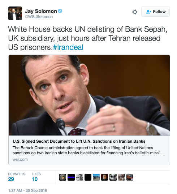Open the Jack Skellington skull avatar
Screen dimensions: 177x194
pos(113,177)
